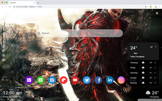Select the Thursday forecast row
This screenshot has width=162, height=101.
point(143,63)
